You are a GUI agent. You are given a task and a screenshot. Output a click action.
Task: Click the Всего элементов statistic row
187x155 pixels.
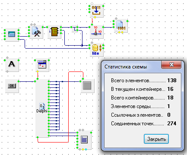[x=143, y=81]
